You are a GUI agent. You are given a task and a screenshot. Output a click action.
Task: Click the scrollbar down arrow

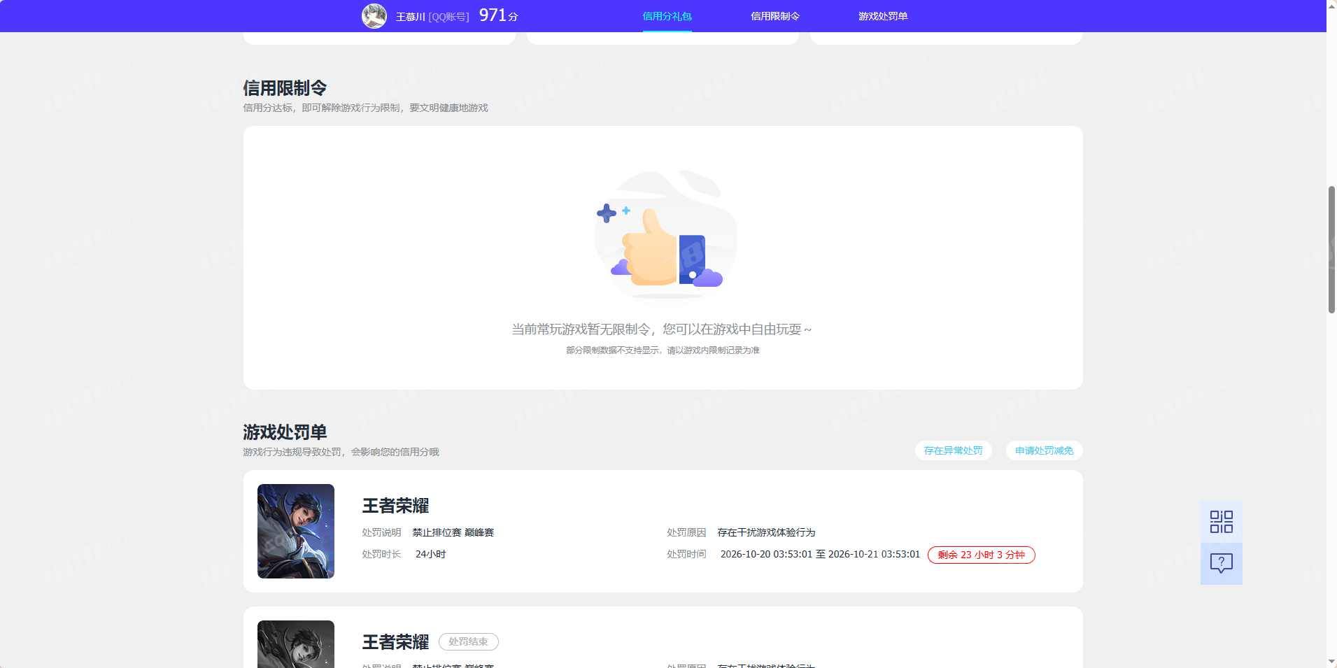click(x=1331, y=662)
